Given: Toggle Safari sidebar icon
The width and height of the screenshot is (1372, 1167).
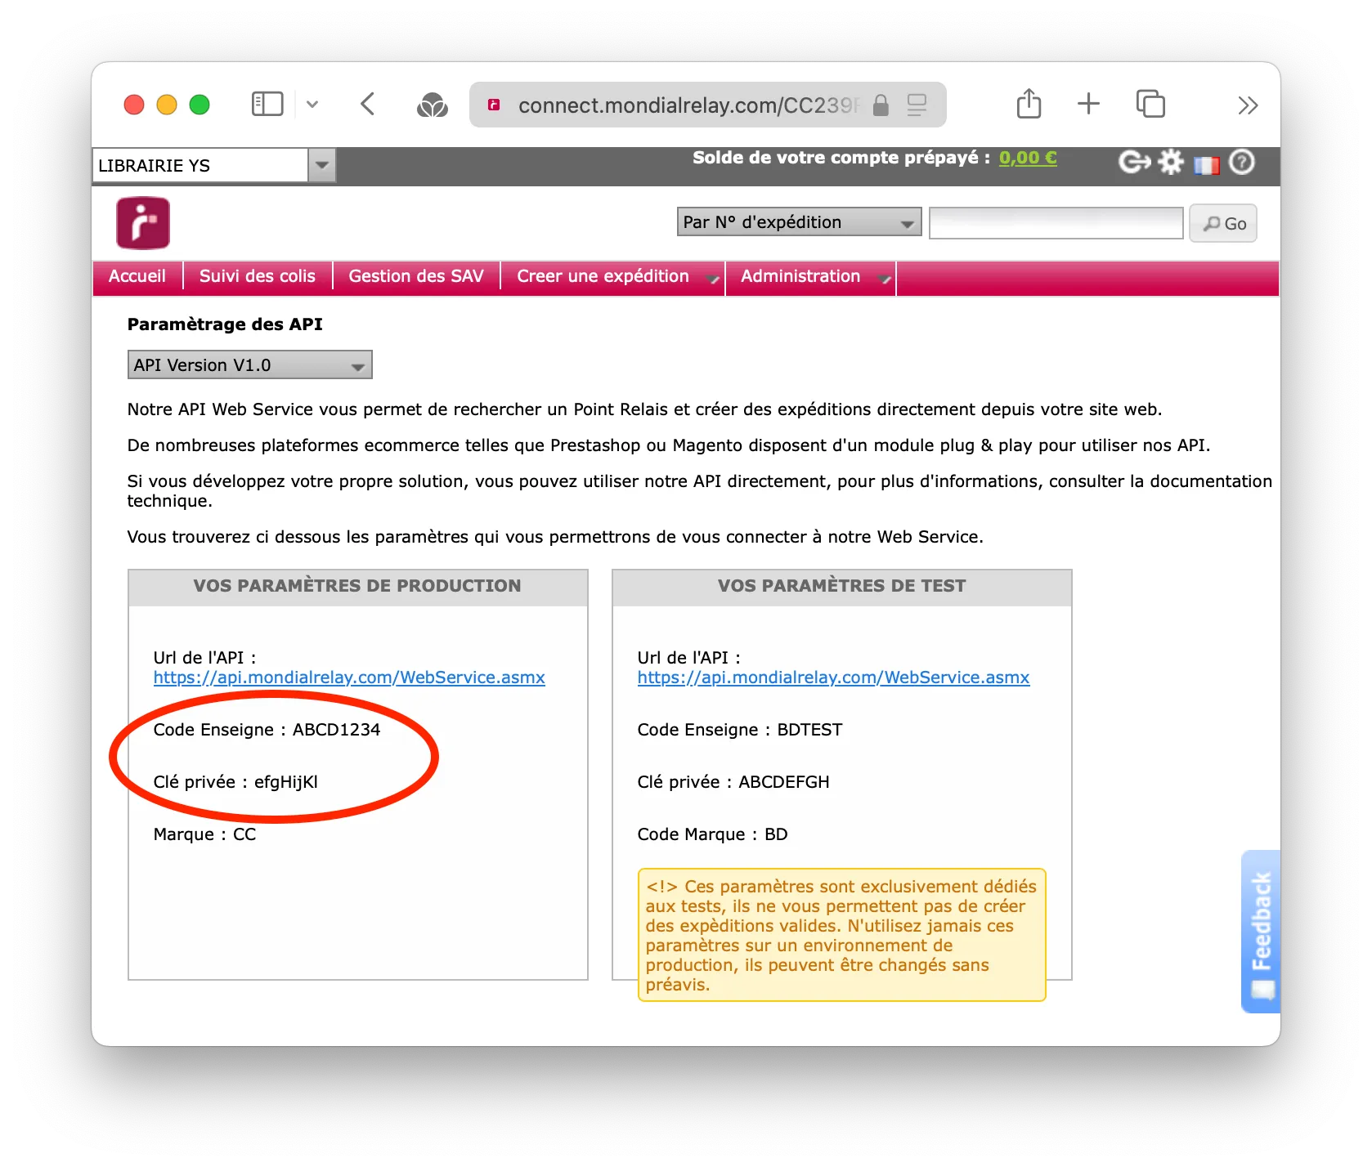Looking at the screenshot, I should 267,104.
